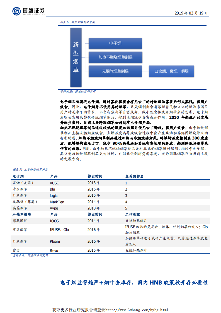221x313 pixels.
Task: Click the 电子烟 diagram box
Action: [x=115, y=43]
